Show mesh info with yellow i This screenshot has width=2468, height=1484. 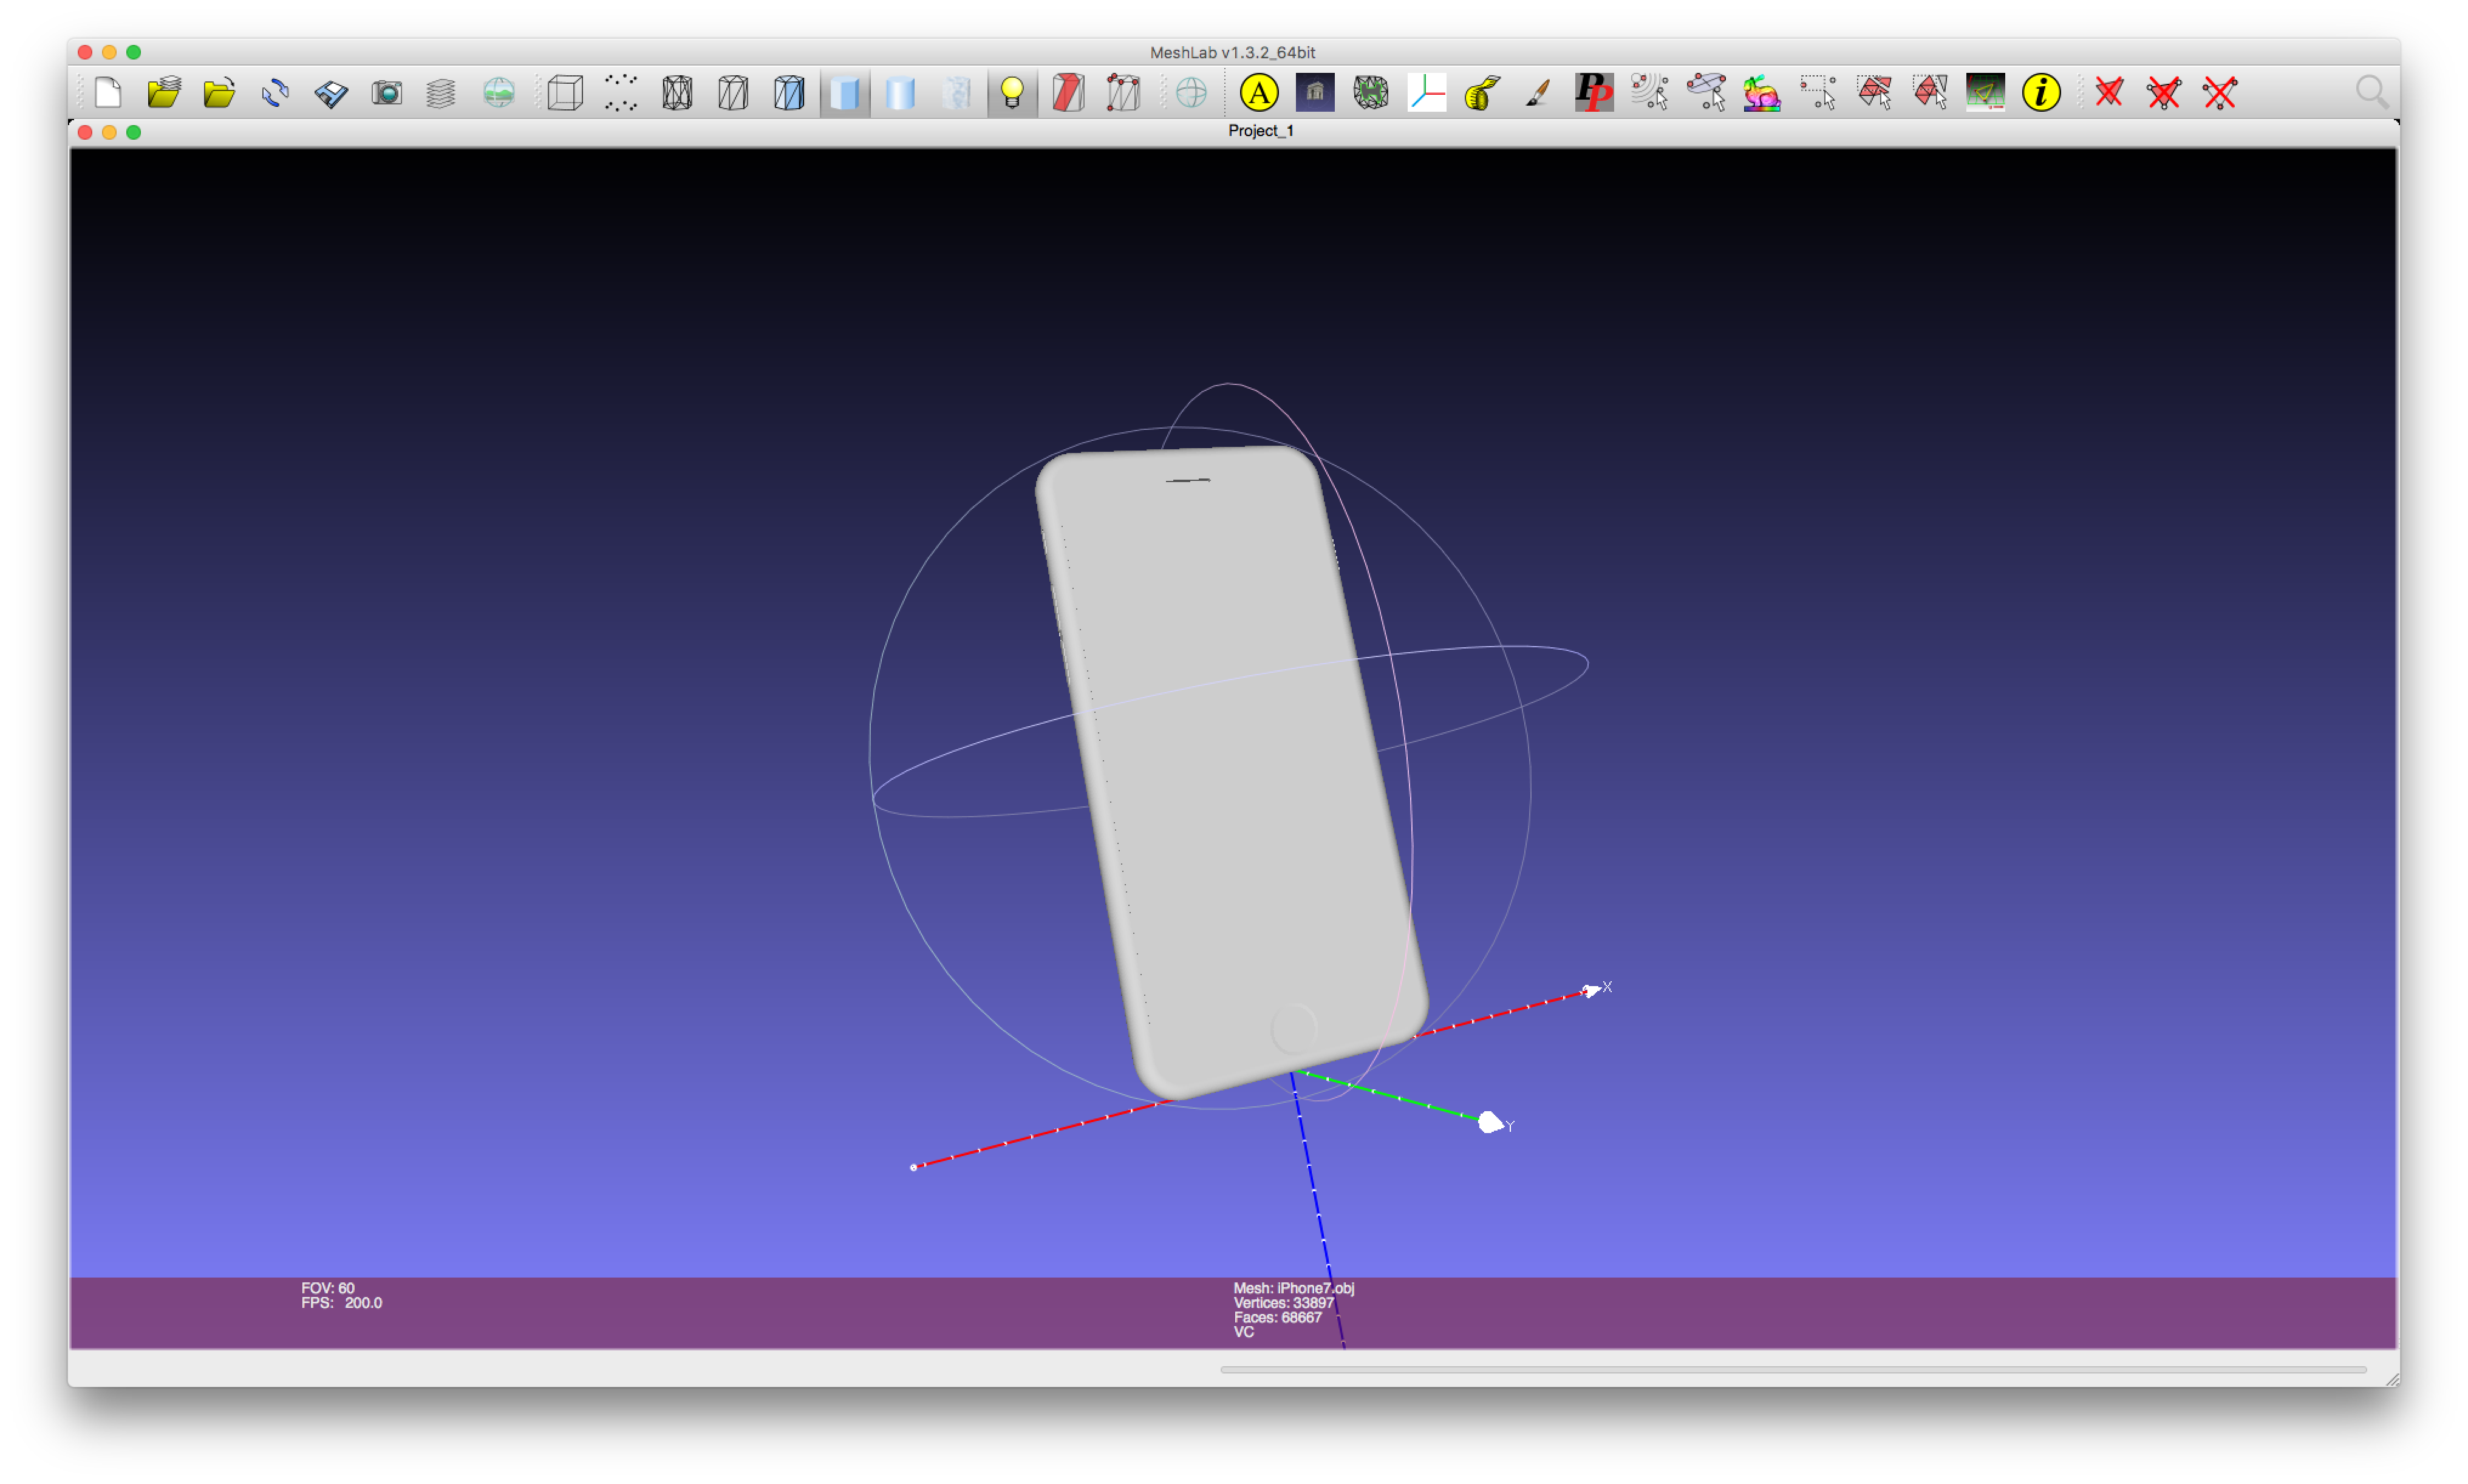[x=2041, y=93]
